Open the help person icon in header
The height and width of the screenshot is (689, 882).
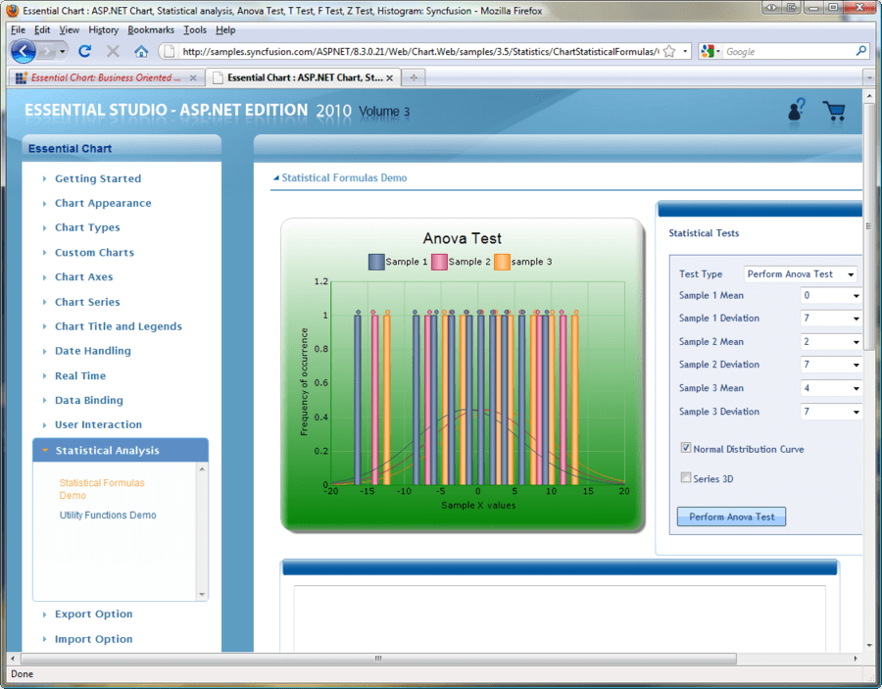click(796, 110)
